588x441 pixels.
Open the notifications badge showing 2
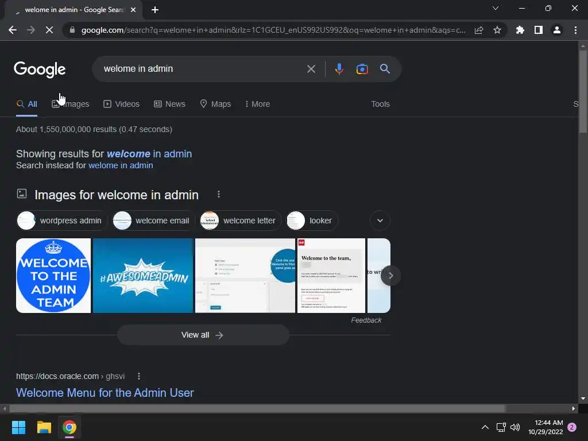pyautogui.click(x=572, y=427)
